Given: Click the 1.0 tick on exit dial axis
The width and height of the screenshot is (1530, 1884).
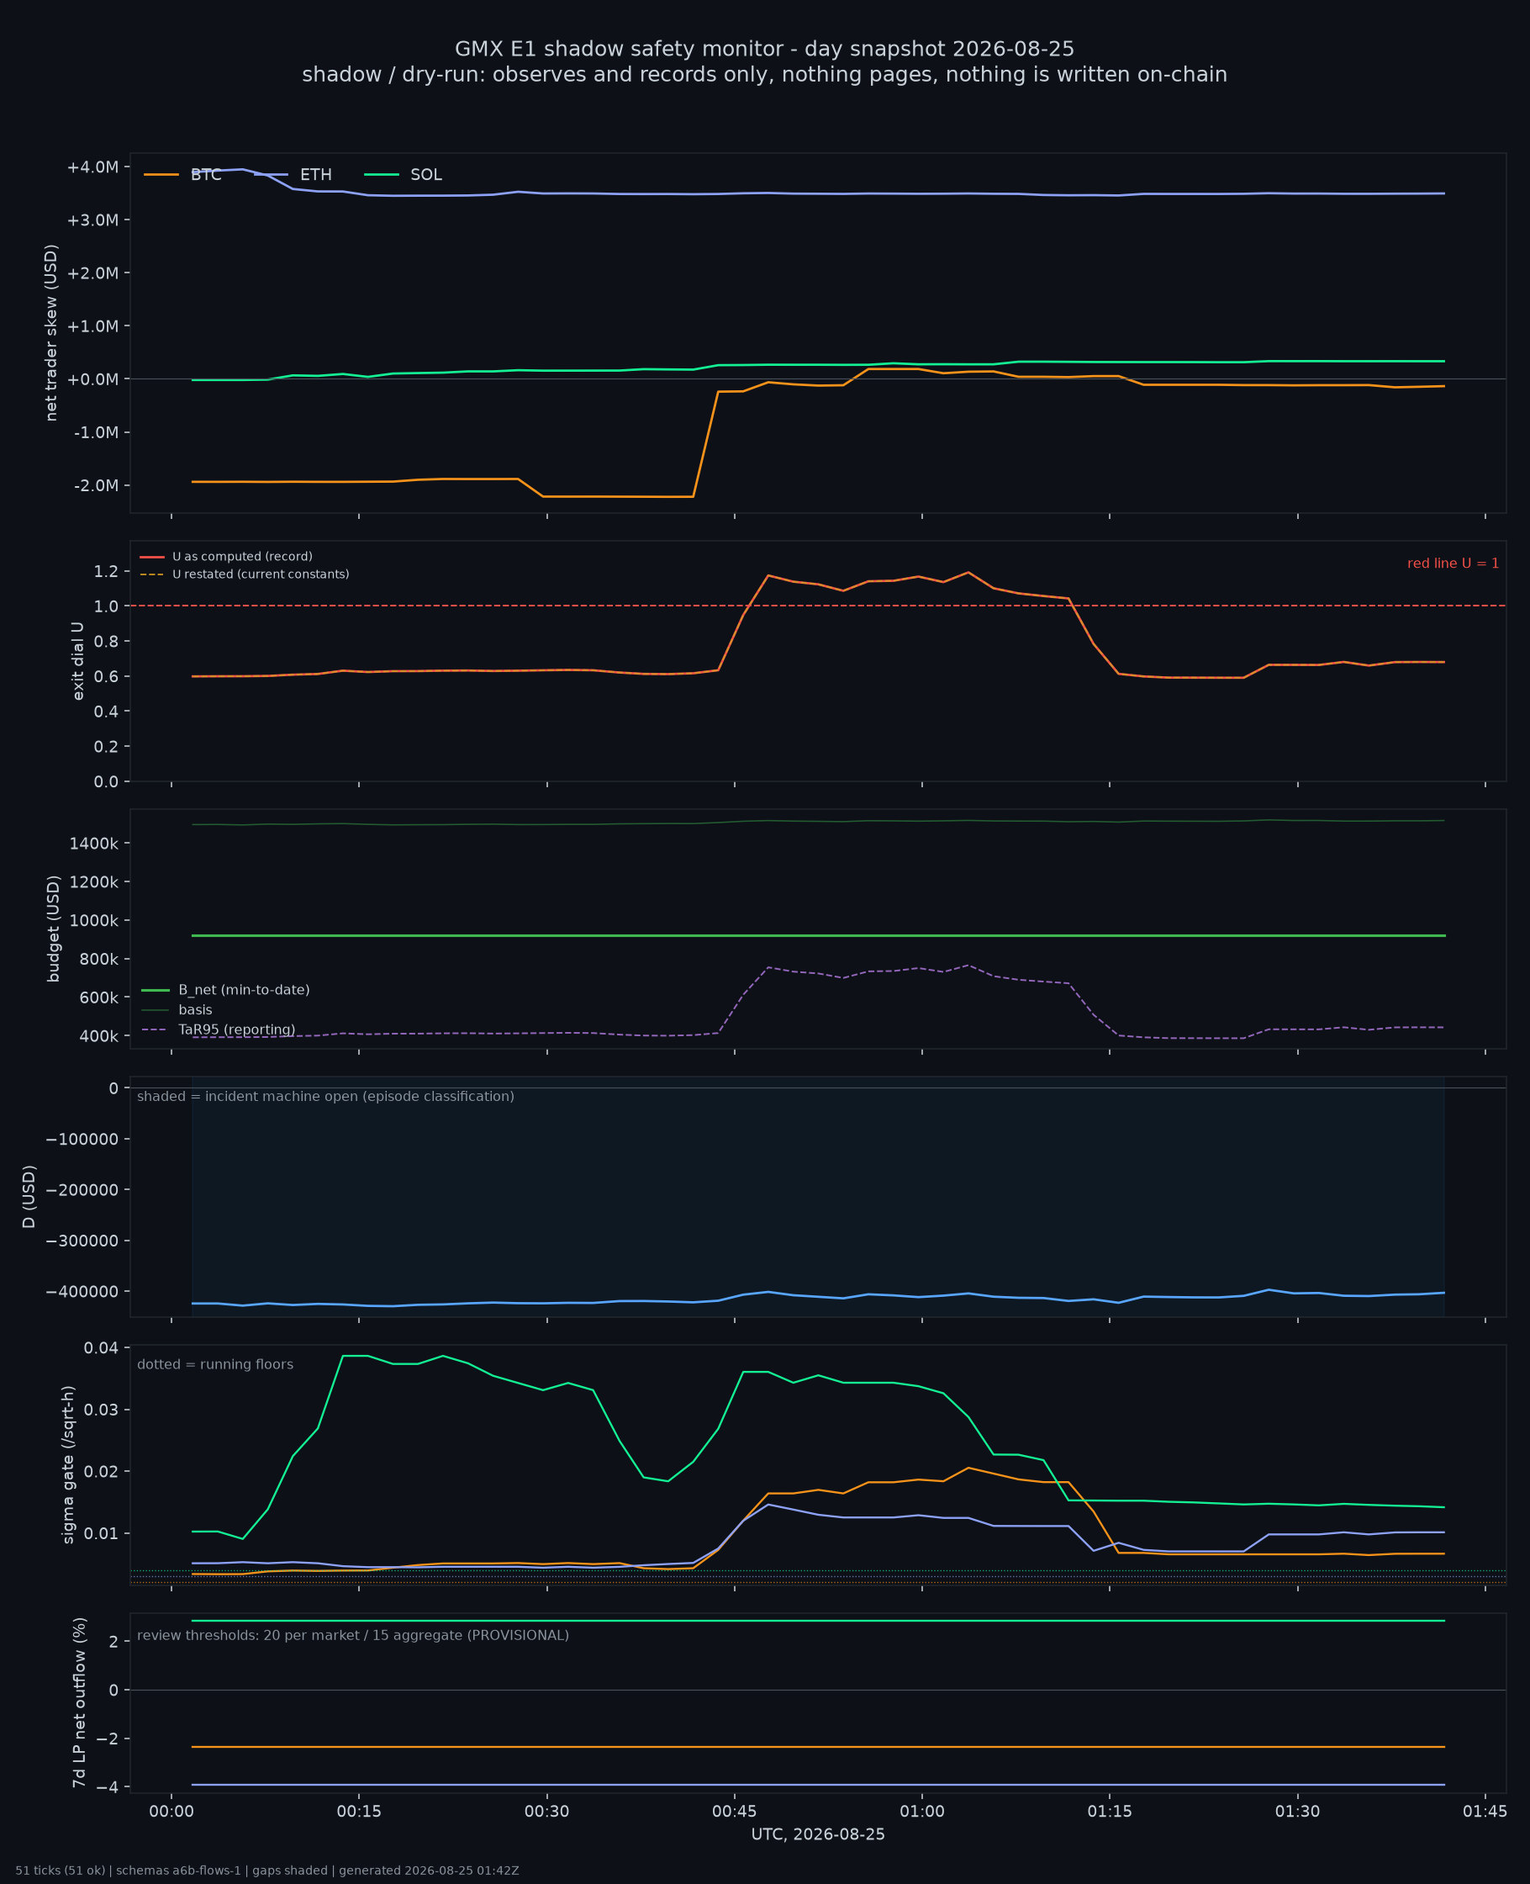Looking at the screenshot, I should coord(106,606).
